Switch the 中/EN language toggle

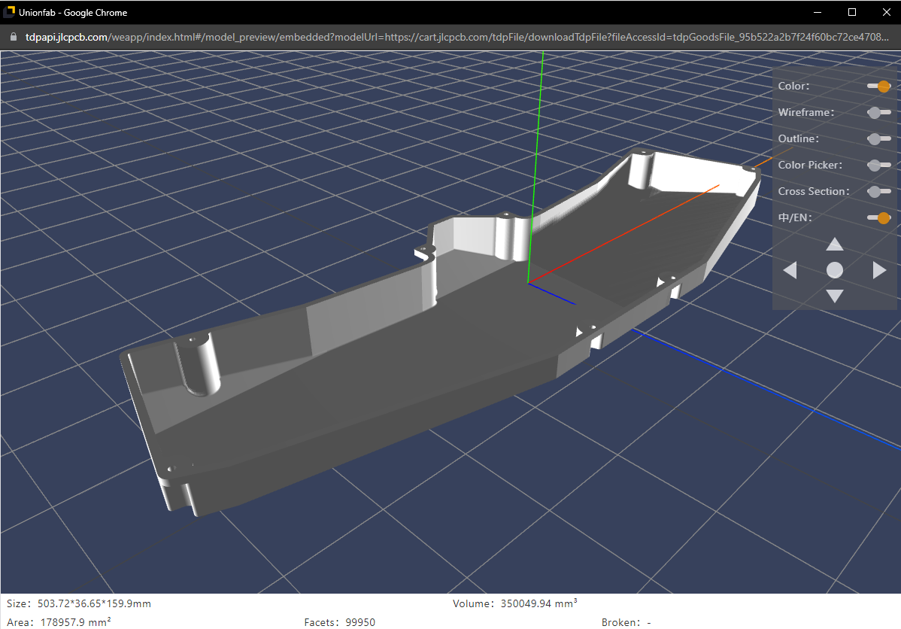pyautogui.click(x=878, y=218)
